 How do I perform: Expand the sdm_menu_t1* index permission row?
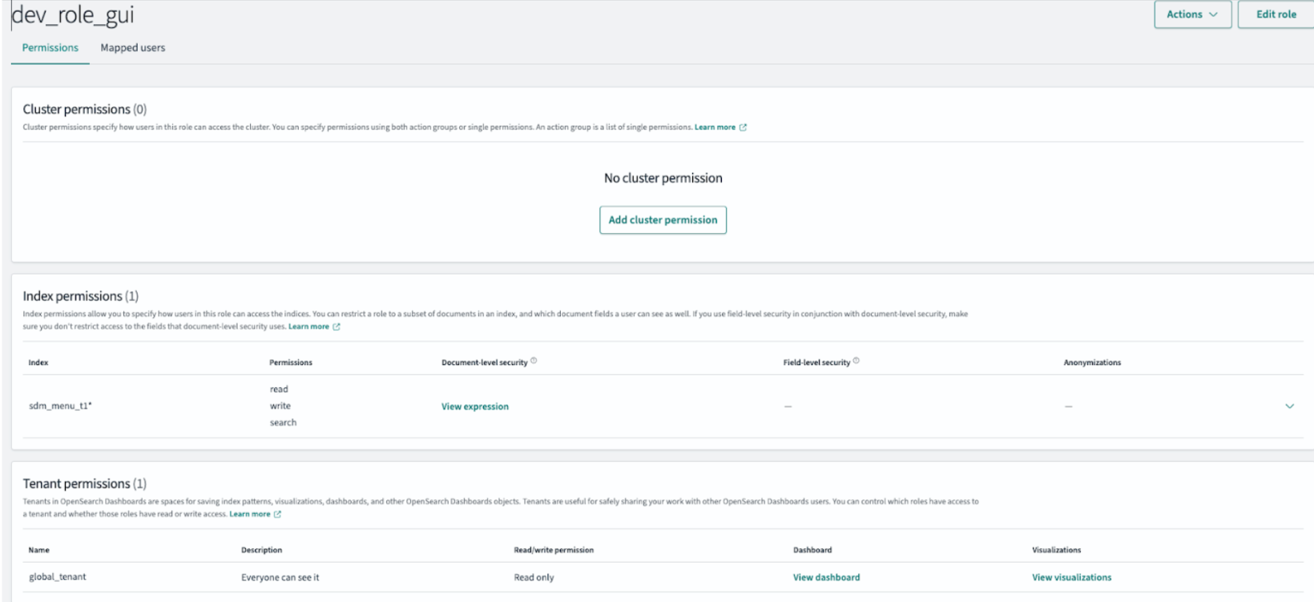(1289, 407)
